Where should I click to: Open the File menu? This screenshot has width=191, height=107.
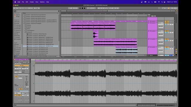coord(23,2)
